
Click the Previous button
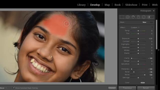(x=127, y=88)
